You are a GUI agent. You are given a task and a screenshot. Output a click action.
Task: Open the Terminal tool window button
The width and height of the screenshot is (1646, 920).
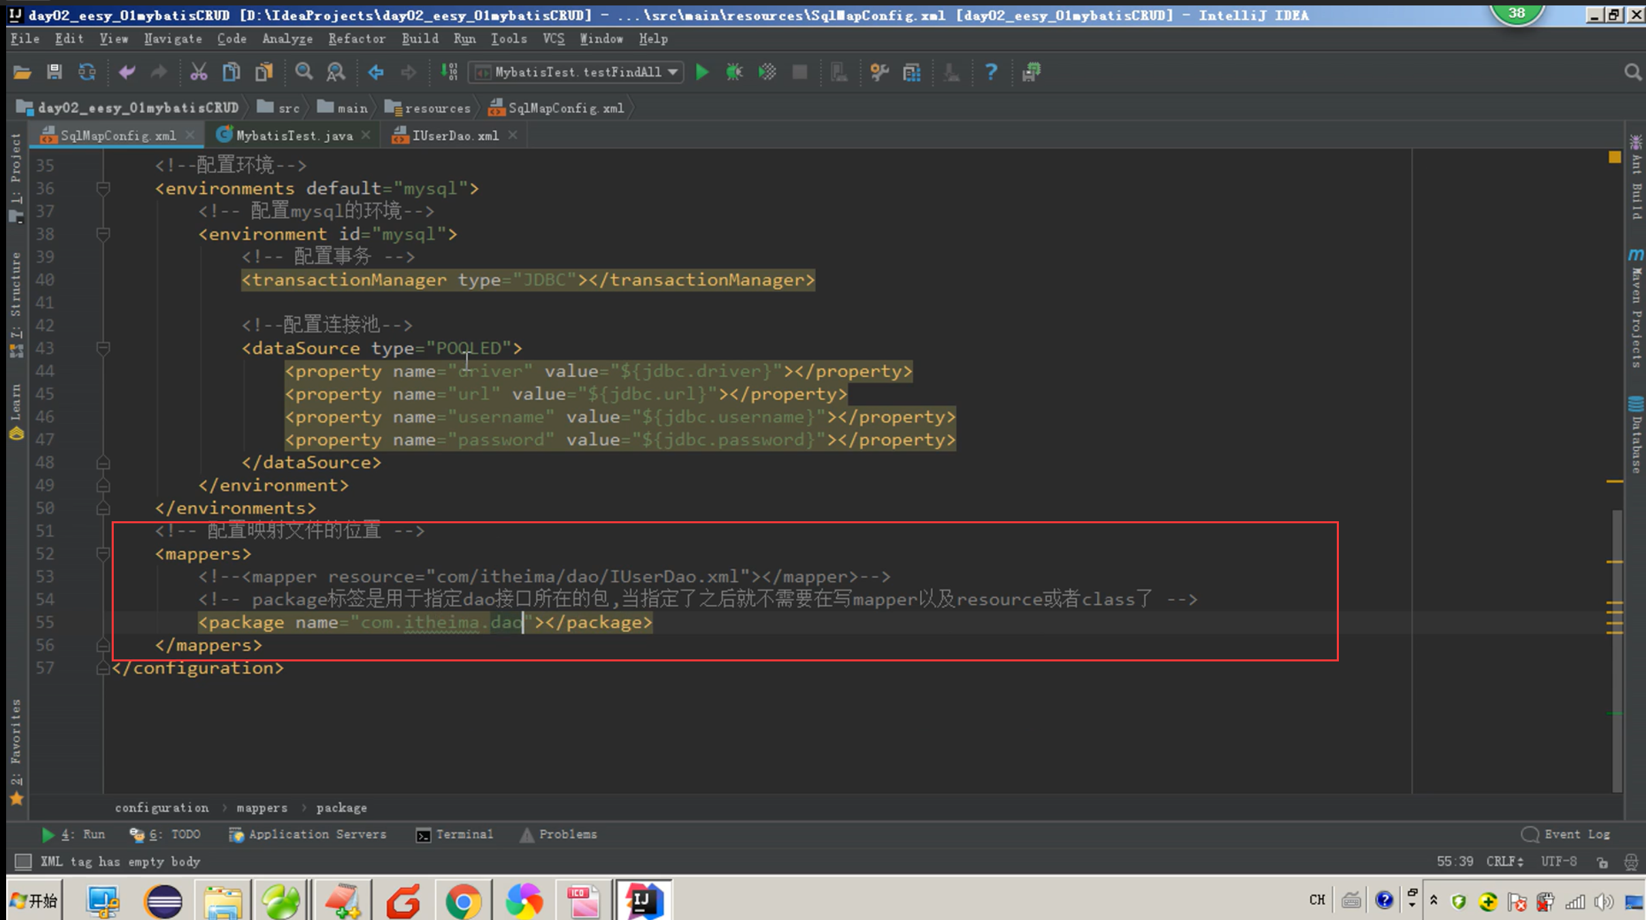(455, 834)
